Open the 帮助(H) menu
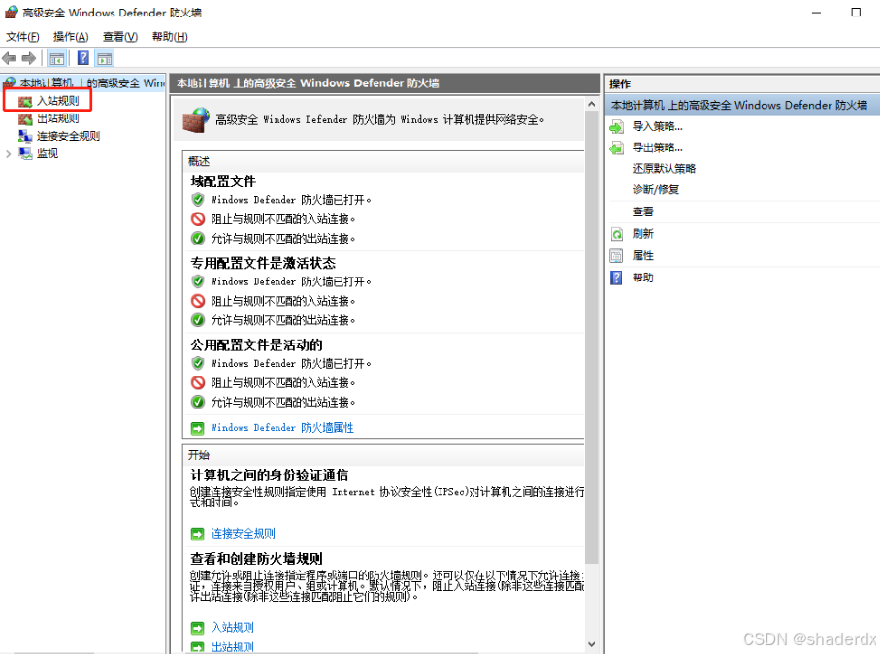The width and height of the screenshot is (880, 654). 170,37
